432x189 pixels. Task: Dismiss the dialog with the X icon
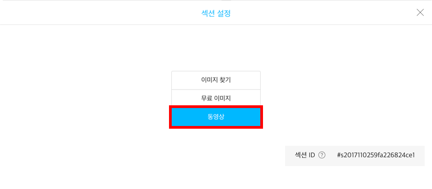[420, 13]
